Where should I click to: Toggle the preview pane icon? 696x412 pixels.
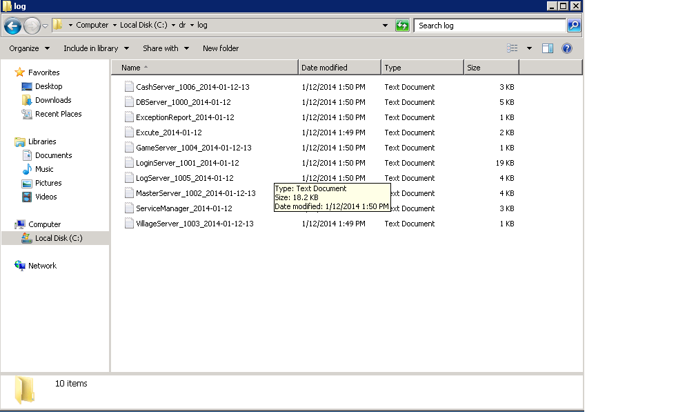[547, 48]
